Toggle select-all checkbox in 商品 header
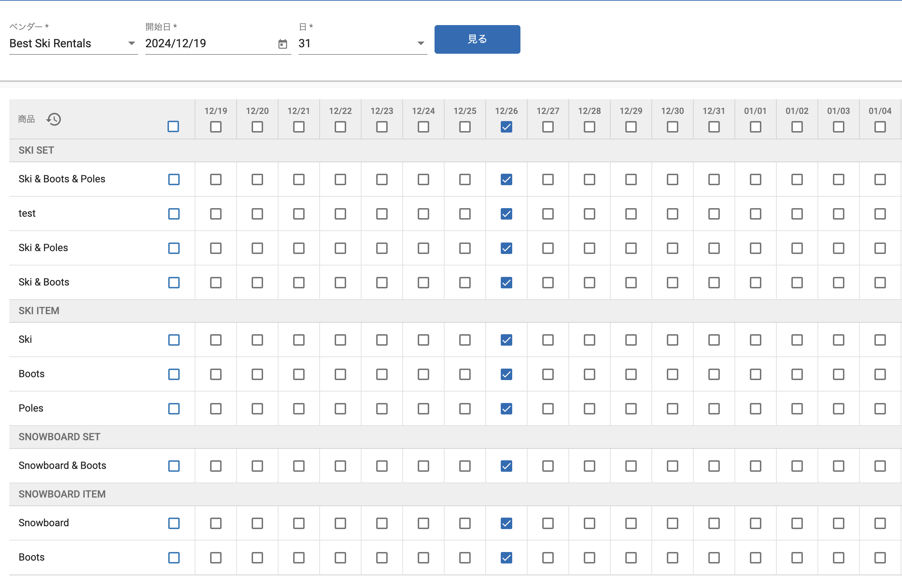Screen dimensions: 902x576 pyautogui.click(x=173, y=126)
